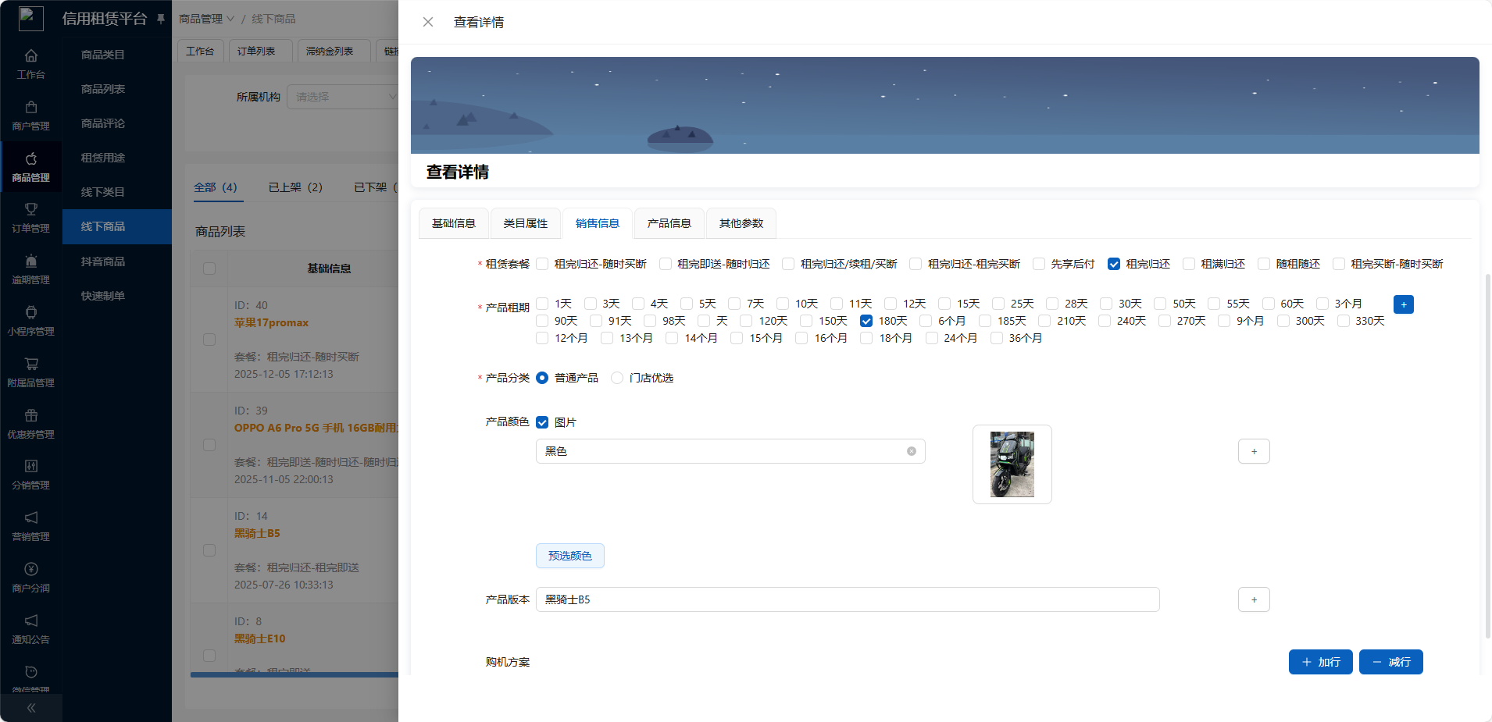This screenshot has height=722, width=1492.
Task: Open the 所属机构 dropdown selector
Action: (x=344, y=97)
